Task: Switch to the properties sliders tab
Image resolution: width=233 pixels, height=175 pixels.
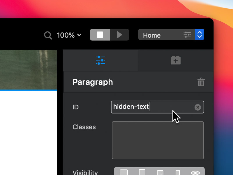Action: pyautogui.click(x=100, y=60)
